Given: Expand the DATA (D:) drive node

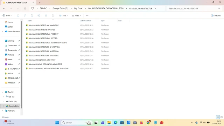Looking at the screenshot, I should click(x=4, y=101).
